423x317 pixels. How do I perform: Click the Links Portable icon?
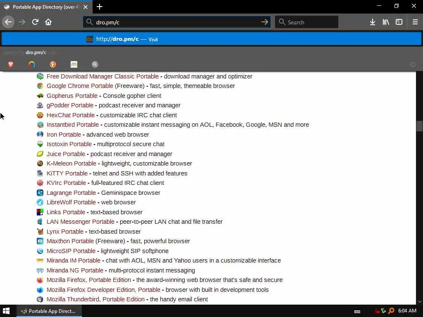pos(40,212)
